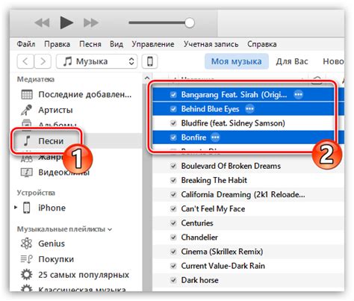Screen dimensions: 354x301
Task: Toggle the Chandelier checkbox
Action: pos(173,238)
